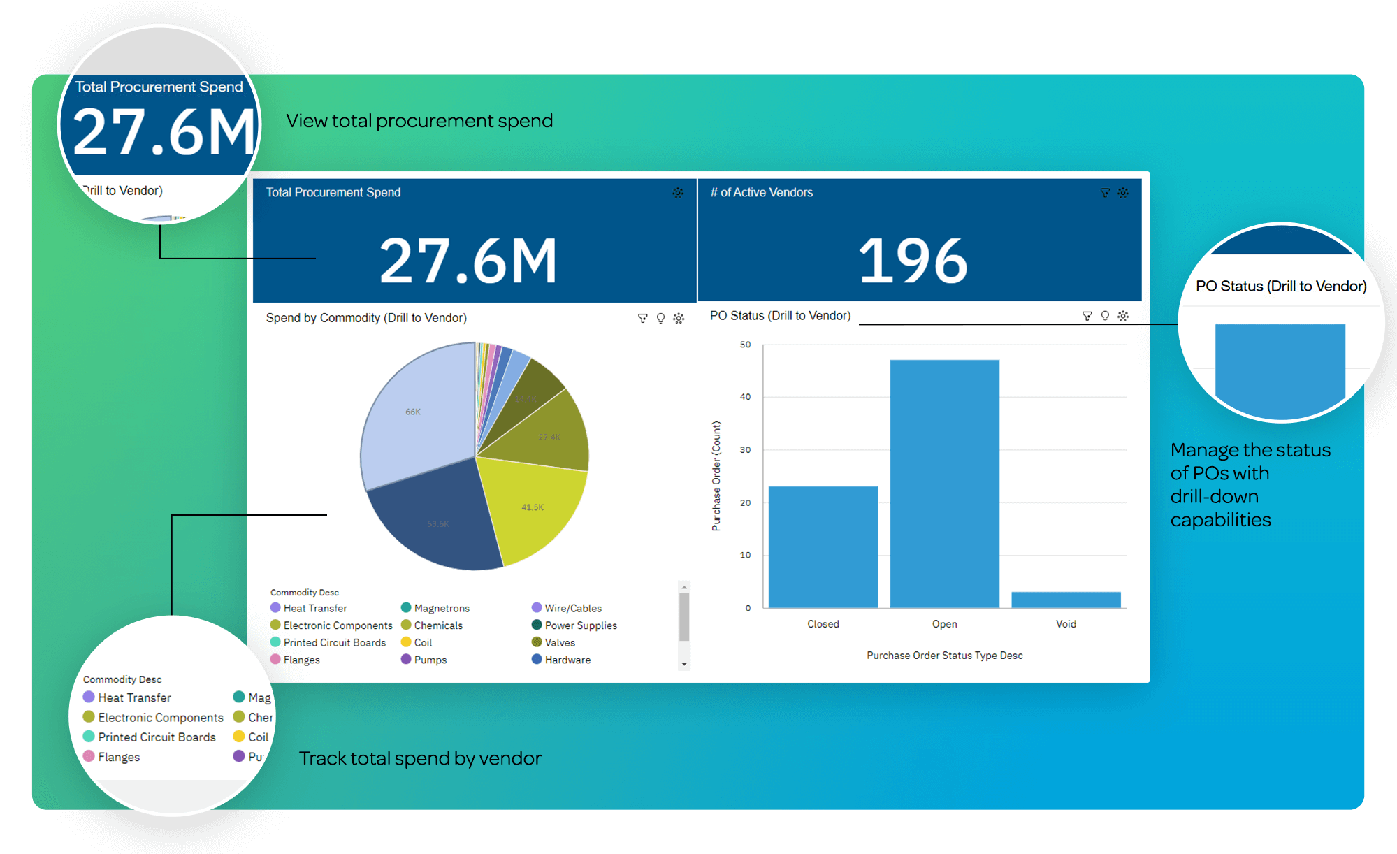Screen dimensions: 1397x854
Task: Select the Open bar in PO Status chart
Action: (x=944, y=482)
